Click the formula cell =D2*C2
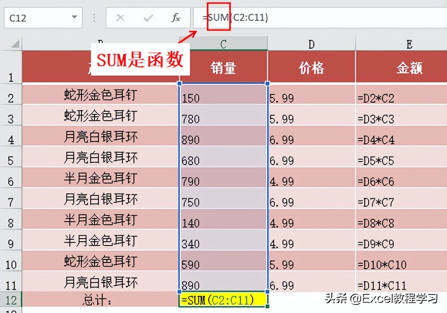Screen dimensions: 447x313 coord(401,94)
